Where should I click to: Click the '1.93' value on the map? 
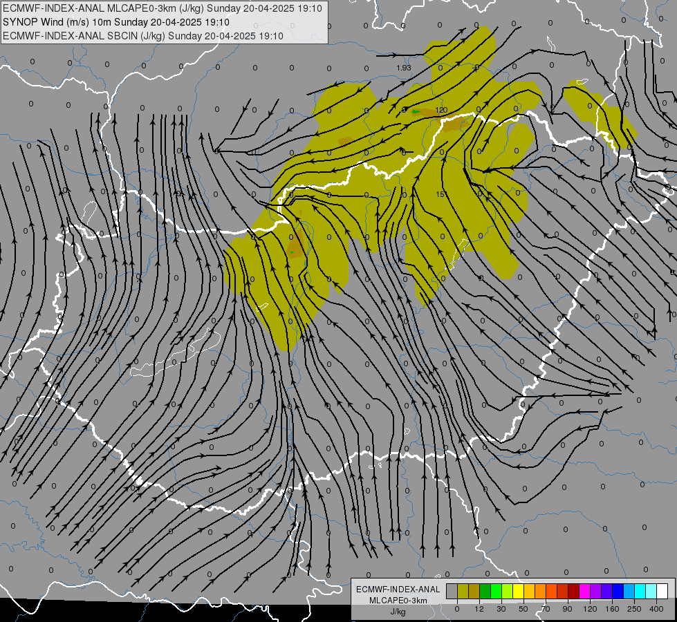coord(404,68)
